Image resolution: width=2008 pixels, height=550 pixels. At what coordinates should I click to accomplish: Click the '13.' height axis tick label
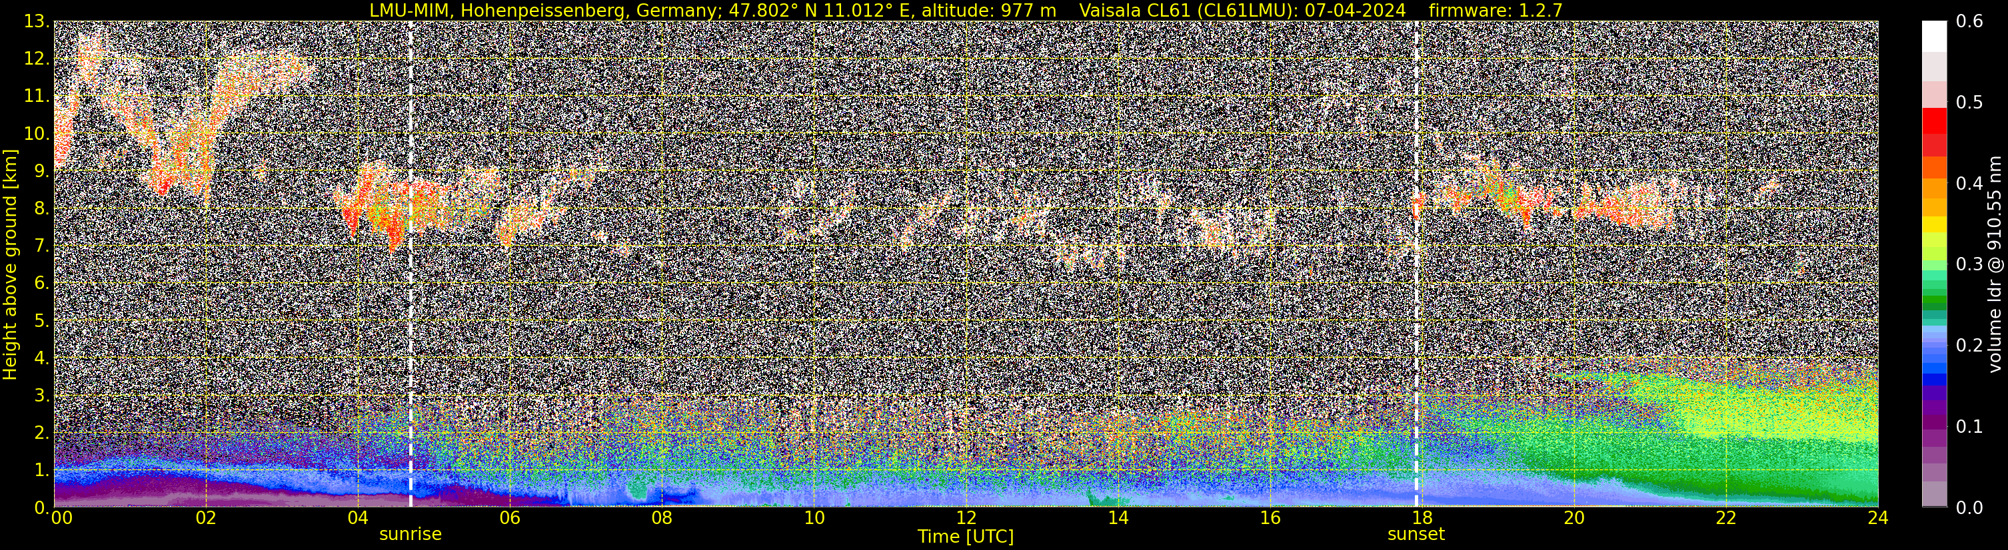click(37, 22)
